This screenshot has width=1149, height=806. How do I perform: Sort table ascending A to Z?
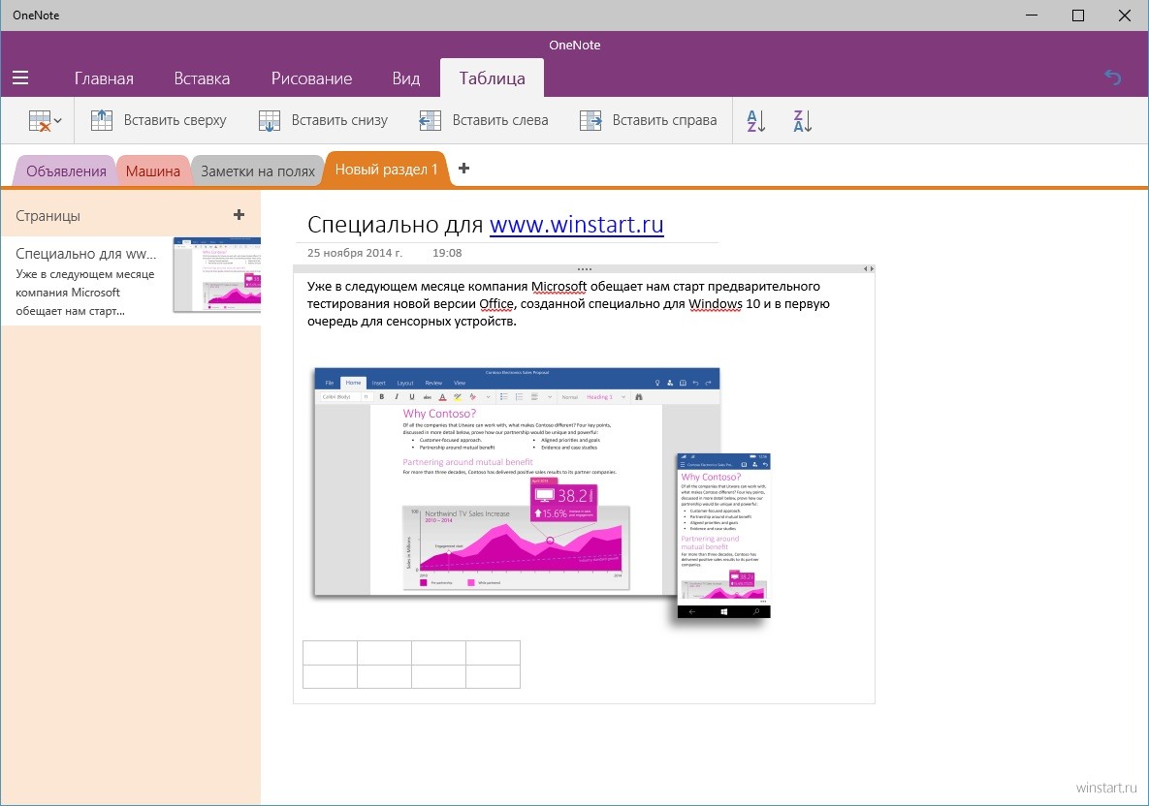(x=755, y=121)
